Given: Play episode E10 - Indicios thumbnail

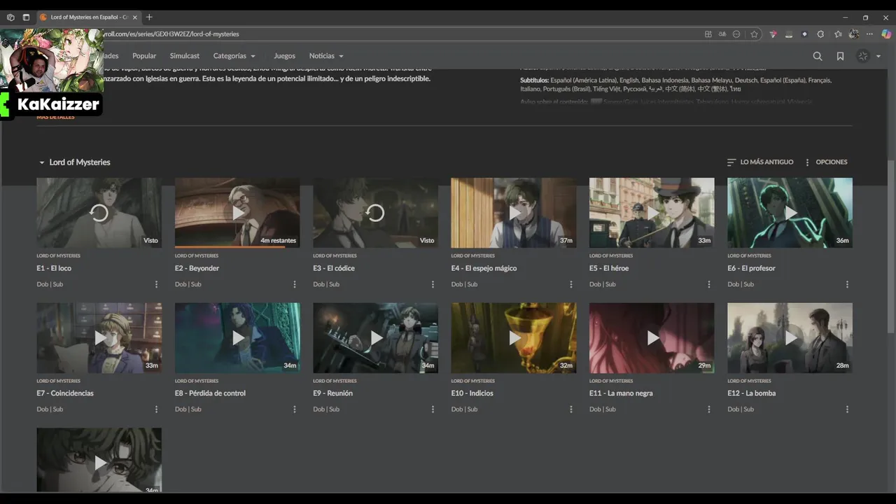Looking at the screenshot, I should [x=514, y=337].
